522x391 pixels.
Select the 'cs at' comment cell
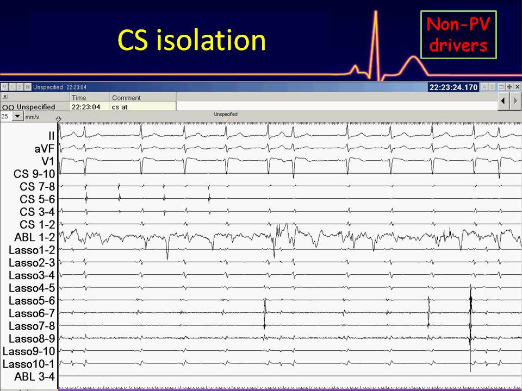pos(142,107)
